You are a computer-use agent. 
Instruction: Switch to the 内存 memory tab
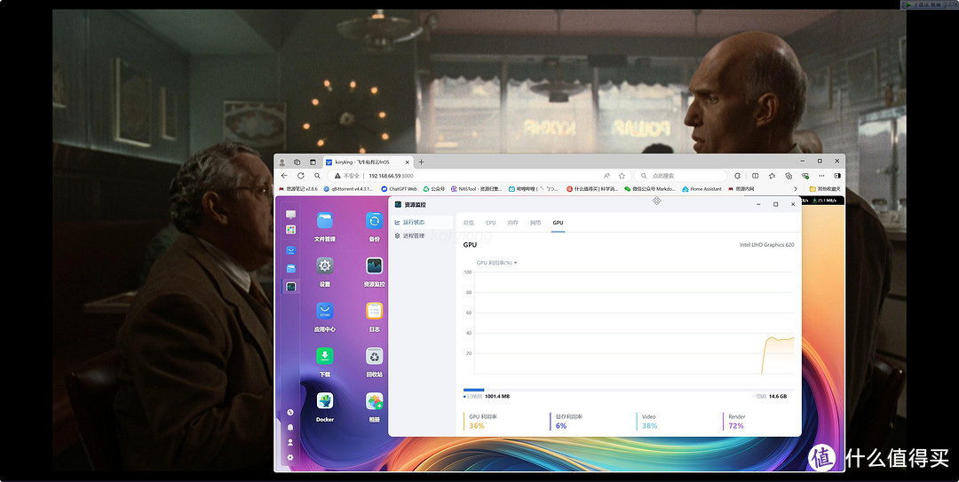tap(512, 223)
